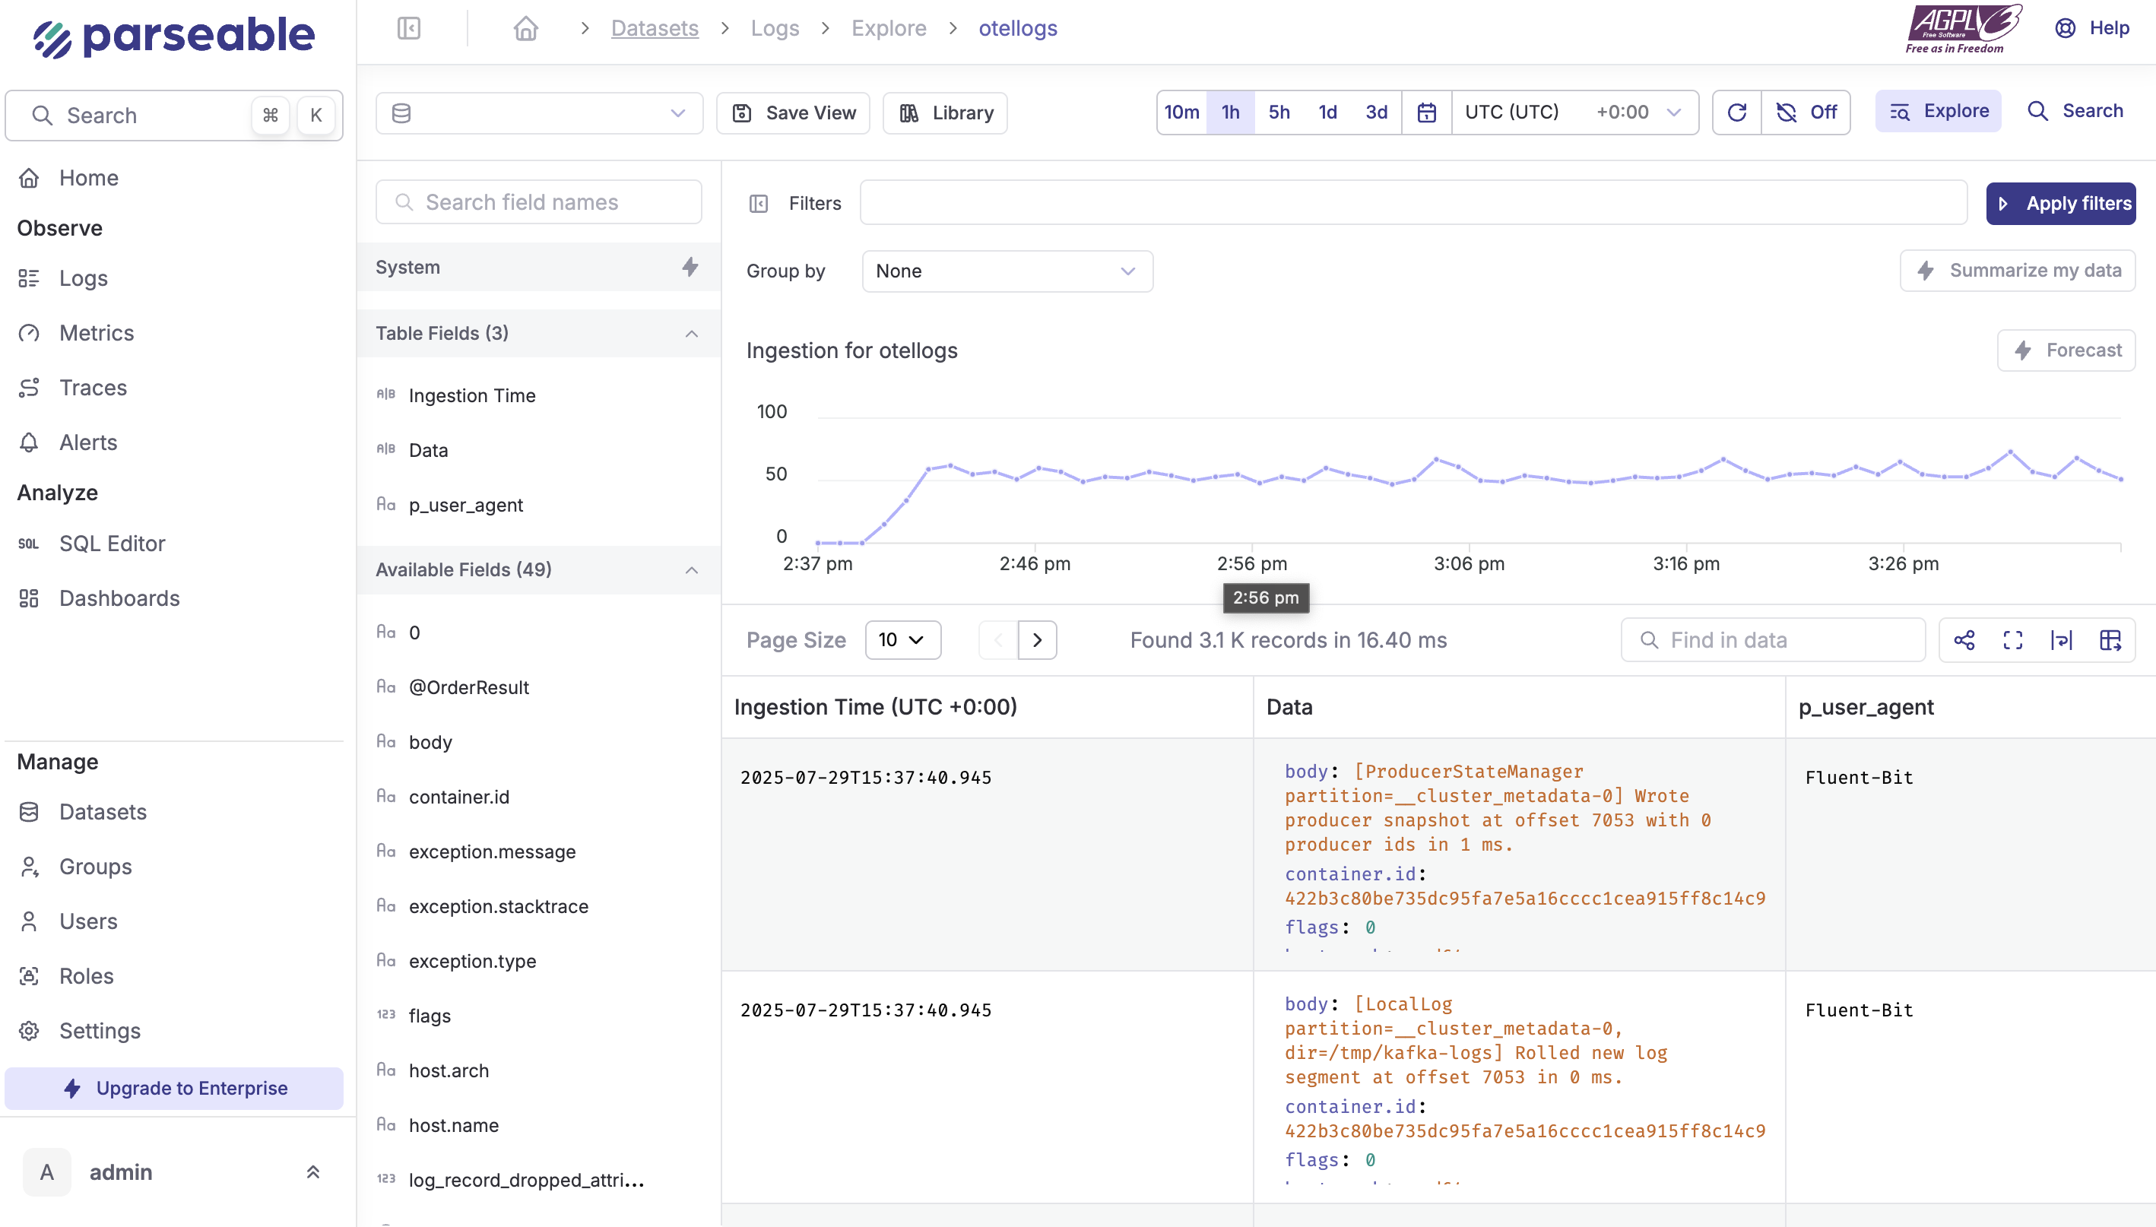The width and height of the screenshot is (2156, 1227).
Task: Open AGPLv3 license logo
Action: [1962, 30]
